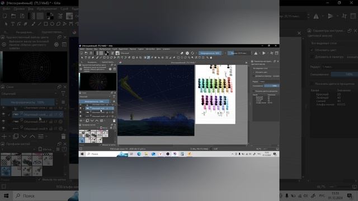Duplicate the current layer

[87, 121]
